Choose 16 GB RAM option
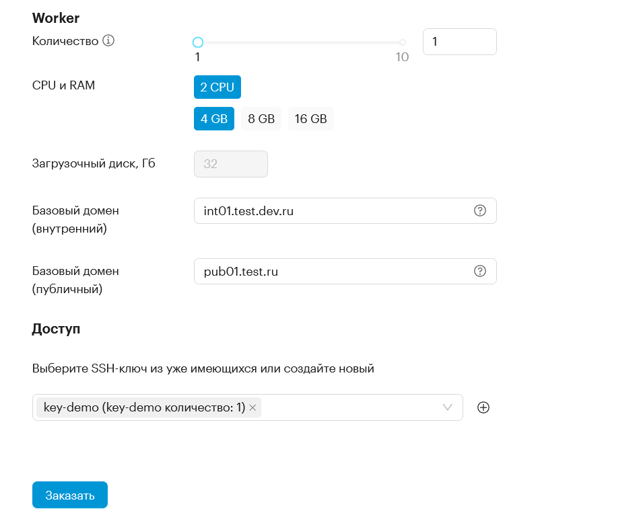Image resolution: width=643 pixels, height=515 pixels. (x=311, y=119)
